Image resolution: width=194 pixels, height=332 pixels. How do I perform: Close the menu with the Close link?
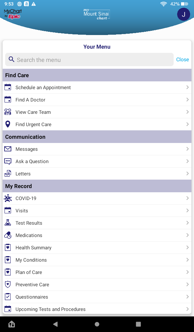pyautogui.click(x=182, y=60)
